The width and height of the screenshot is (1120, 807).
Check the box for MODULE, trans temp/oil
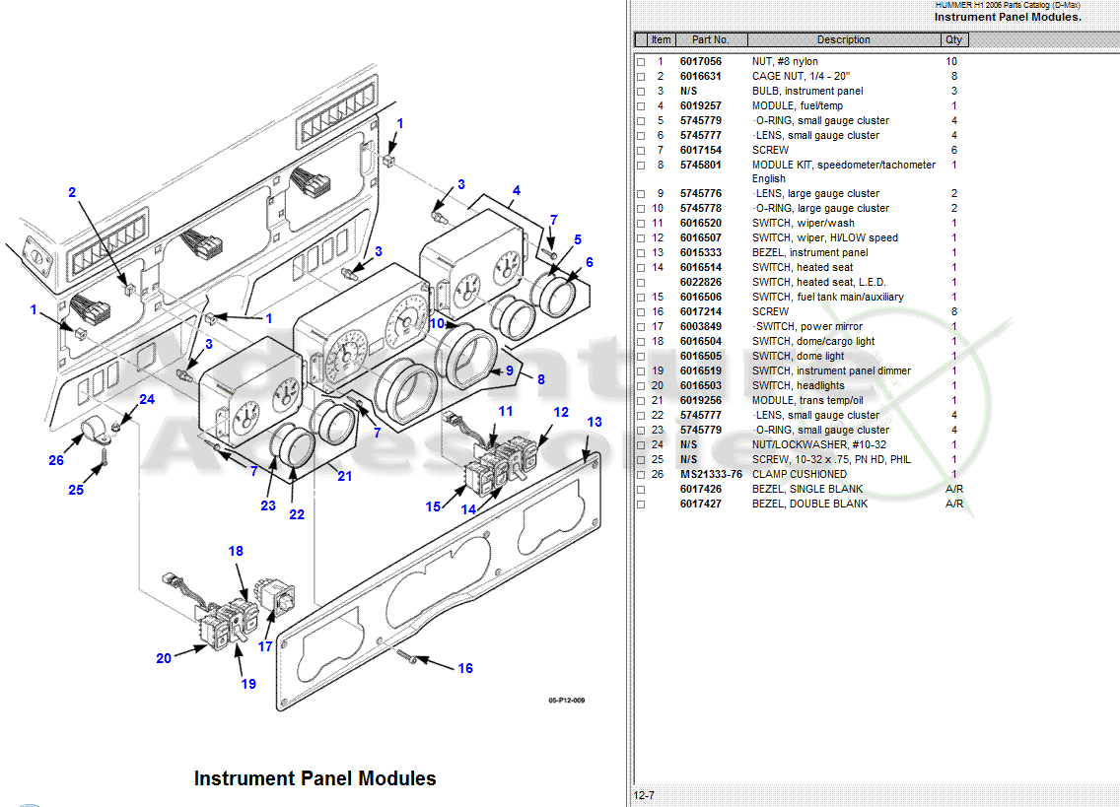coord(641,401)
